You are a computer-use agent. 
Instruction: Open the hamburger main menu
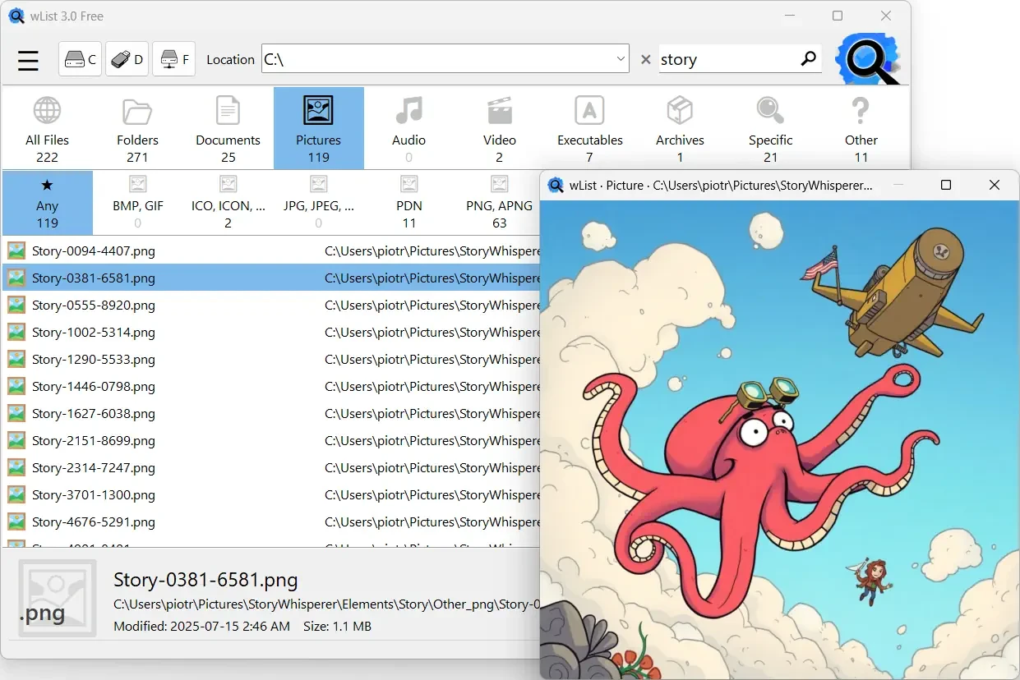[x=28, y=60]
